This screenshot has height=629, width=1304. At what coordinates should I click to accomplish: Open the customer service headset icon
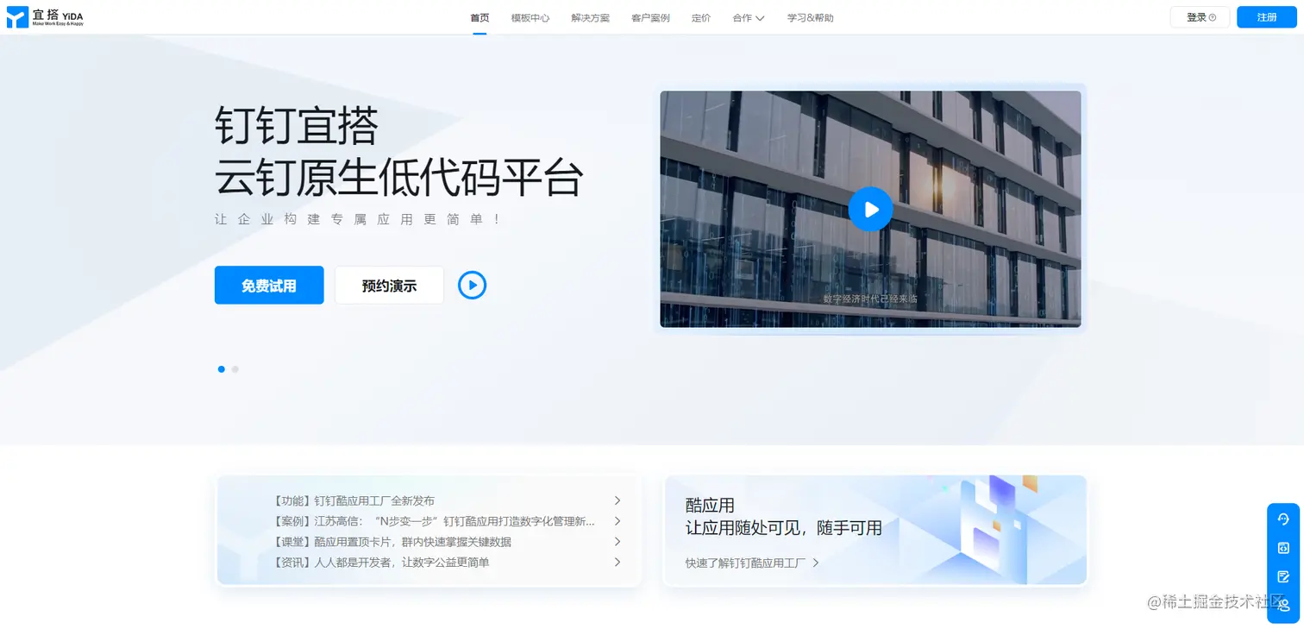(x=1283, y=519)
